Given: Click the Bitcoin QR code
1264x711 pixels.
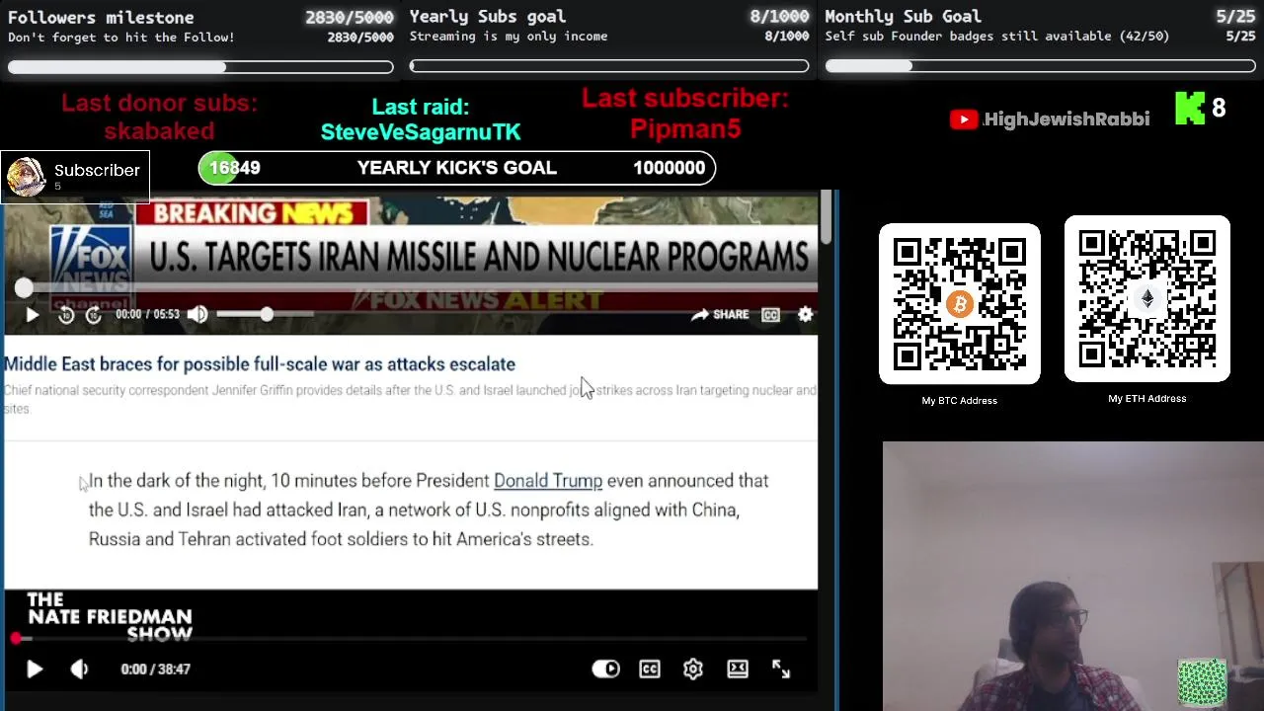Looking at the screenshot, I should coord(960,304).
